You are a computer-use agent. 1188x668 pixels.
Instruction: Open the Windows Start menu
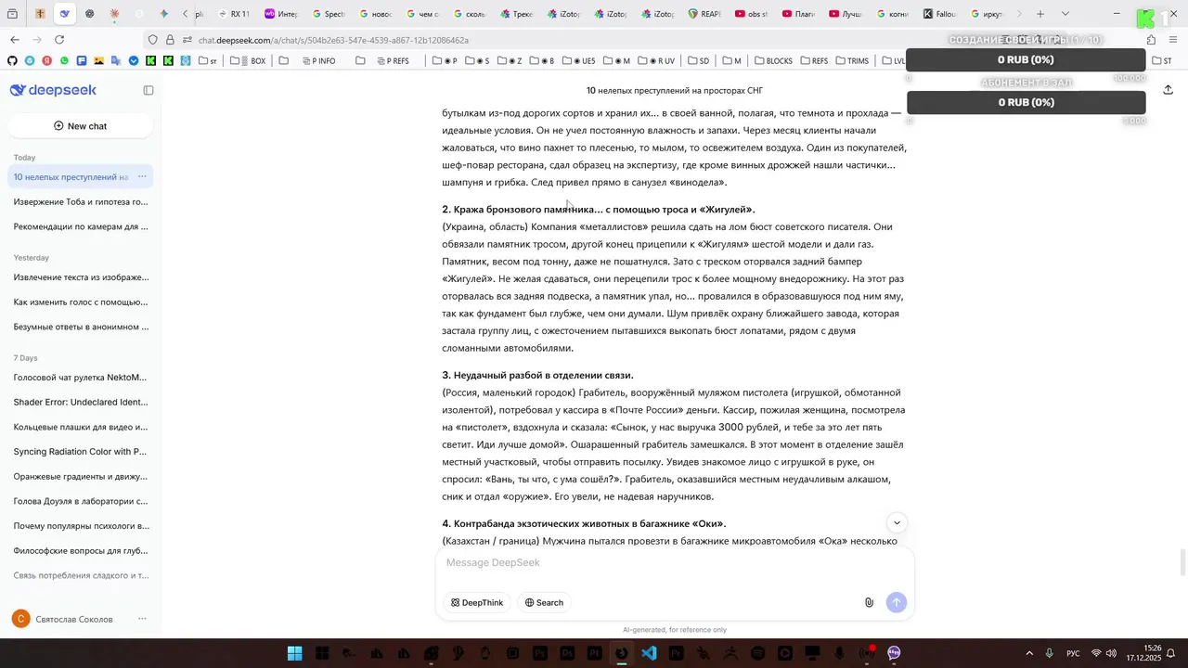point(294,653)
